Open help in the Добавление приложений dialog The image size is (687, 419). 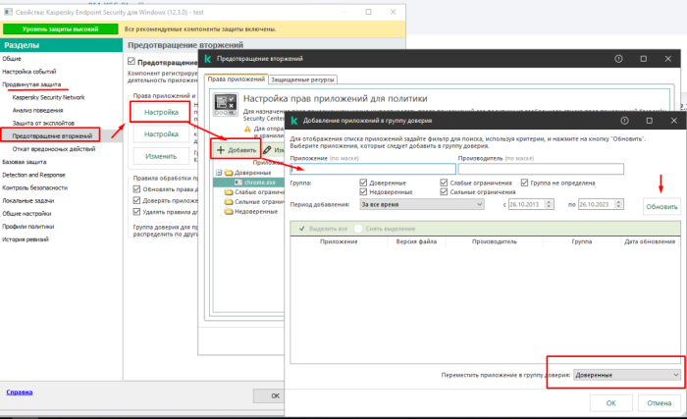coord(624,121)
